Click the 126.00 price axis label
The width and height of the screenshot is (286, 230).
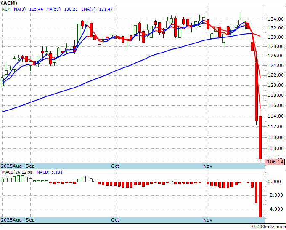pos(275,56)
